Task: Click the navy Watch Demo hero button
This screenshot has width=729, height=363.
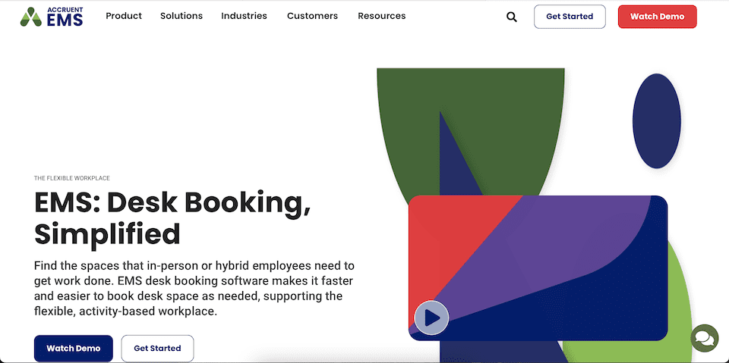Action: 74,349
